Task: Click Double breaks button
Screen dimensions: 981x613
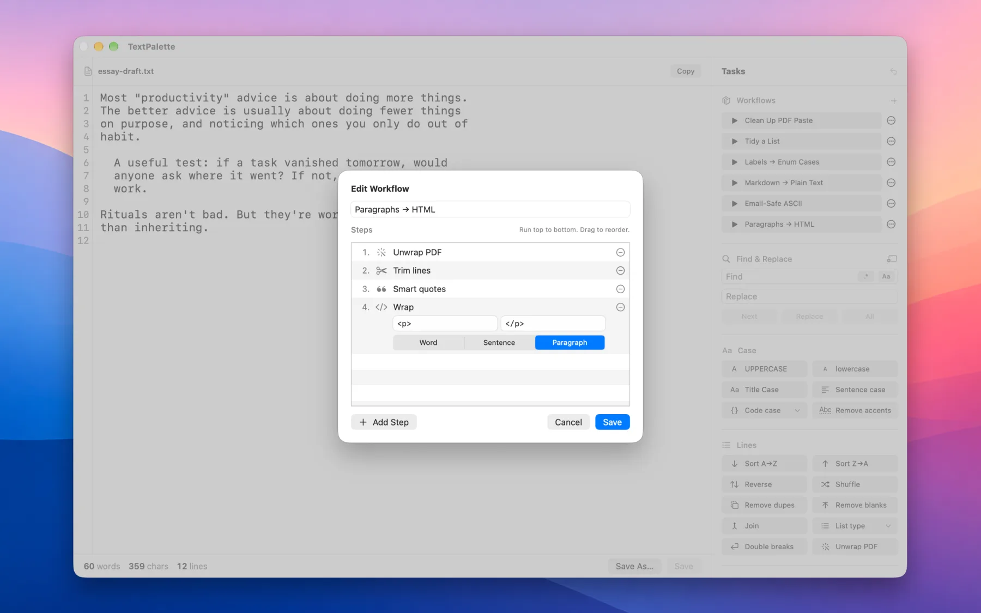Action: pyautogui.click(x=765, y=547)
